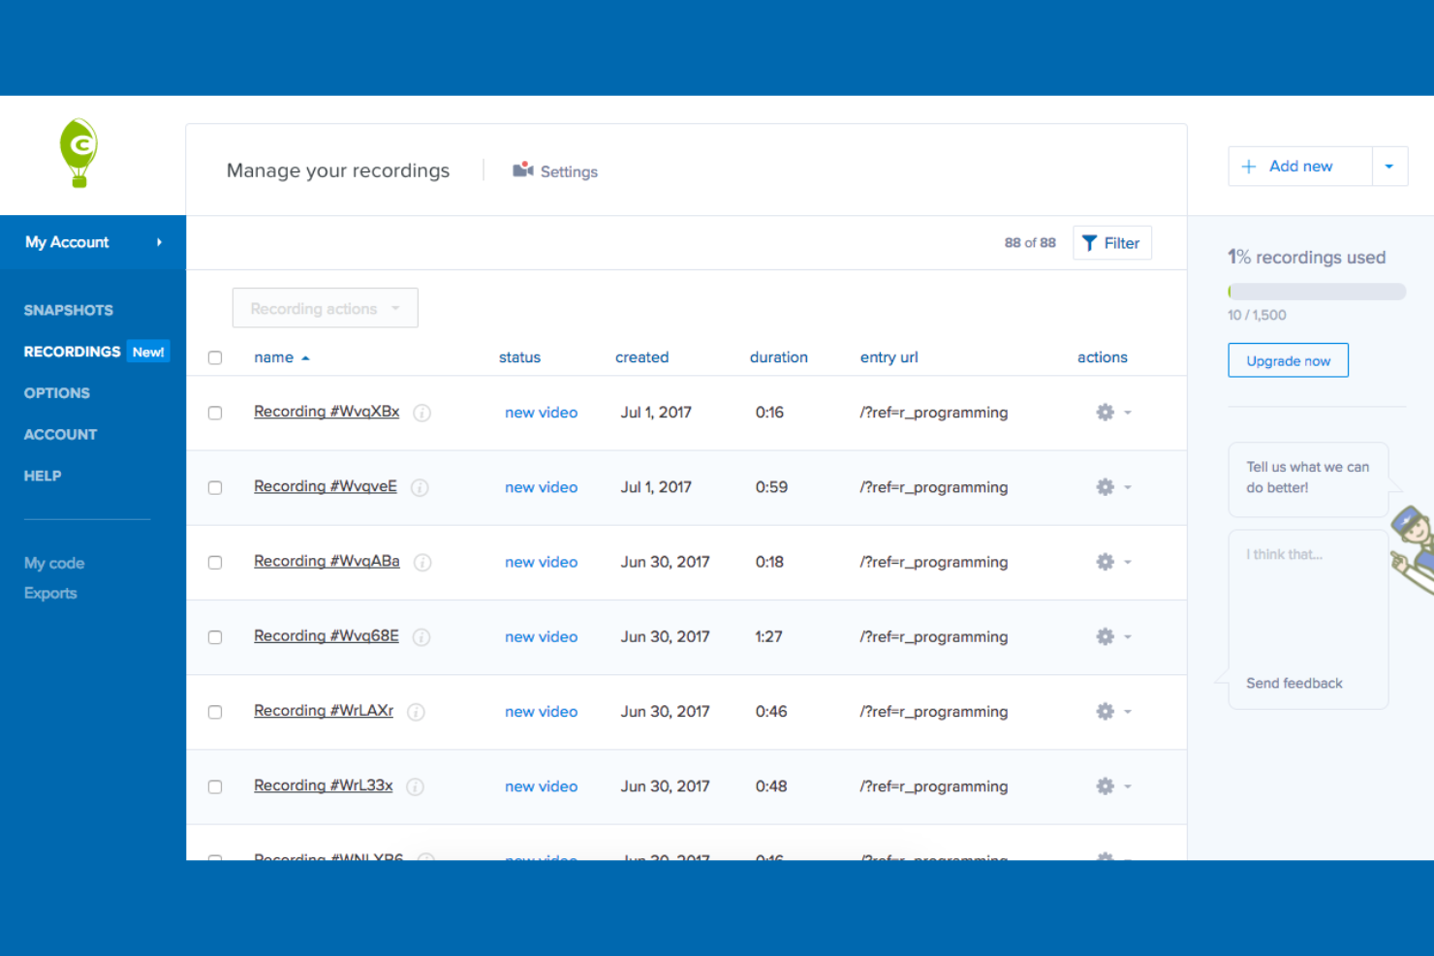Click the balloon logo in the top left
This screenshot has width=1434, height=956.
point(78,153)
